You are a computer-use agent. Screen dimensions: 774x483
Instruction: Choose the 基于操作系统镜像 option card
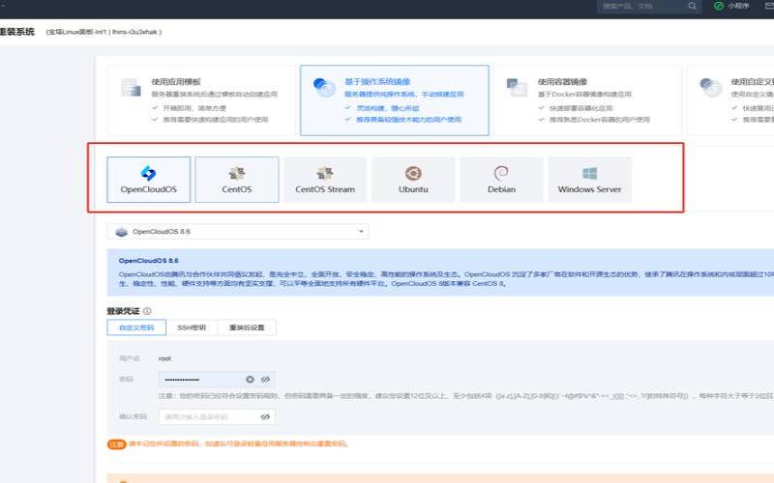point(394,100)
